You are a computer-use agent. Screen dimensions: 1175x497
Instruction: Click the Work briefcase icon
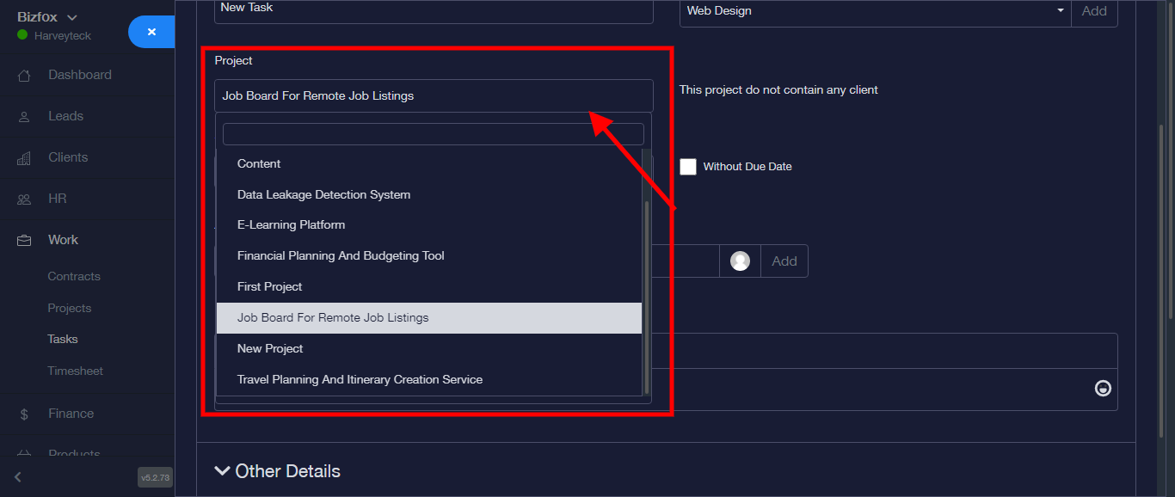point(24,240)
